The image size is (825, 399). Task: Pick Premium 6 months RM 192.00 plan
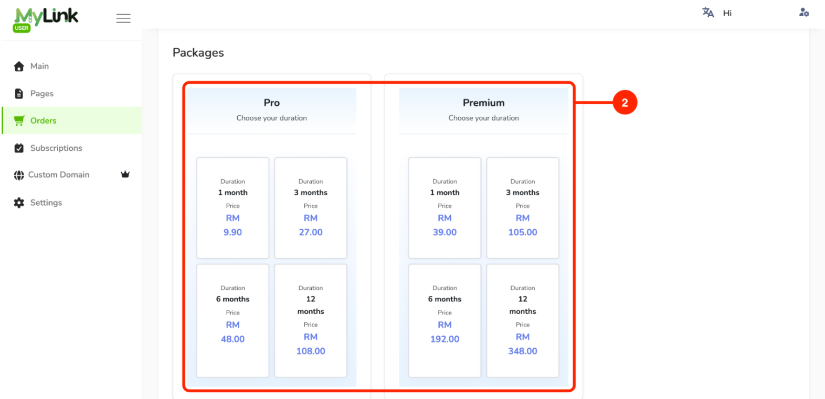(445, 320)
